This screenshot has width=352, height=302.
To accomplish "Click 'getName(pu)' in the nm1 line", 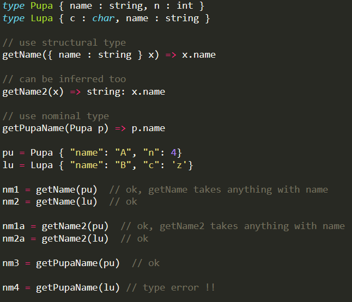I will 66,190.
